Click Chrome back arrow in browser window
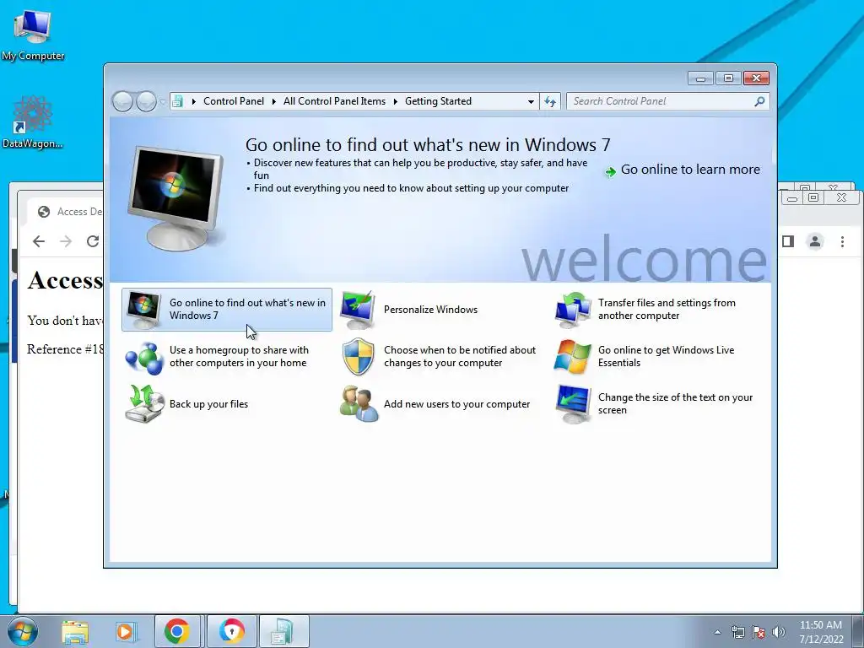Image resolution: width=864 pixels, height=648 pixels. (39, 241)
